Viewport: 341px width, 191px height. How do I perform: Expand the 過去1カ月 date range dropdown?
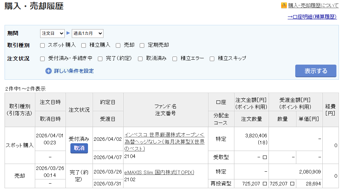tap(87, 33)
